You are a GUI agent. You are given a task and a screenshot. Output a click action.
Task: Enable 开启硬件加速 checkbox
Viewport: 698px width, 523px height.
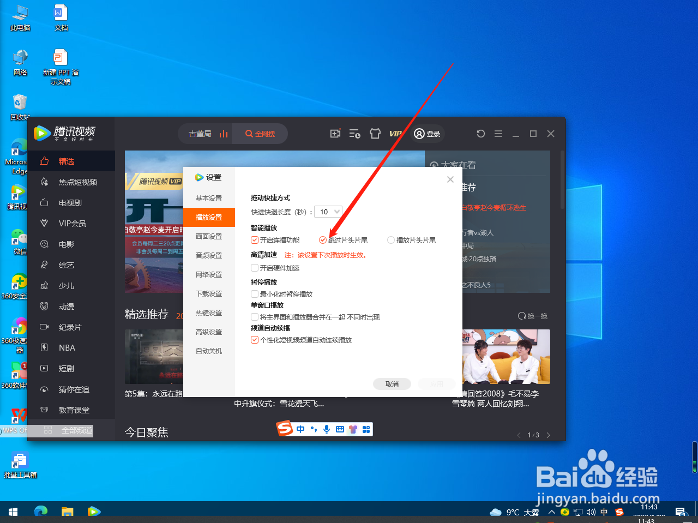tap(254, 267)
